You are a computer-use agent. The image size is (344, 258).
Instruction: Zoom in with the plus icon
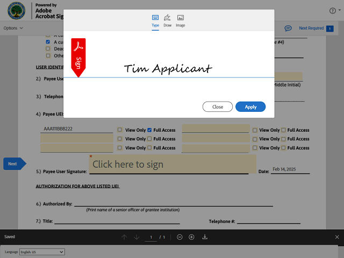tap(191, 237)
